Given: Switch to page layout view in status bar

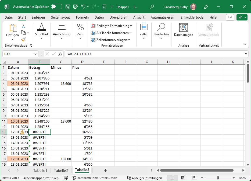Looking at the screenshot, I should (183, 178).
